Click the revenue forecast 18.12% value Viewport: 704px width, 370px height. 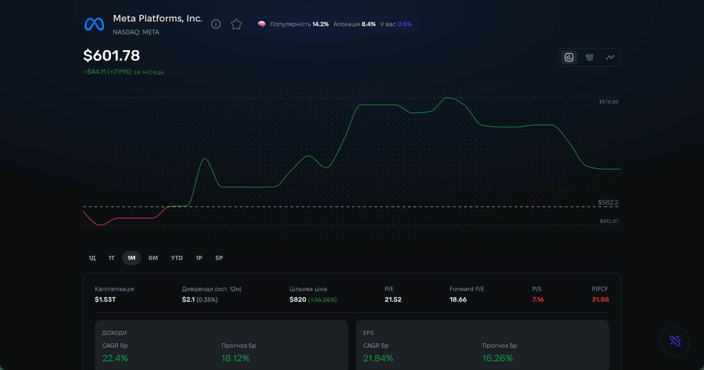point(235,358)
